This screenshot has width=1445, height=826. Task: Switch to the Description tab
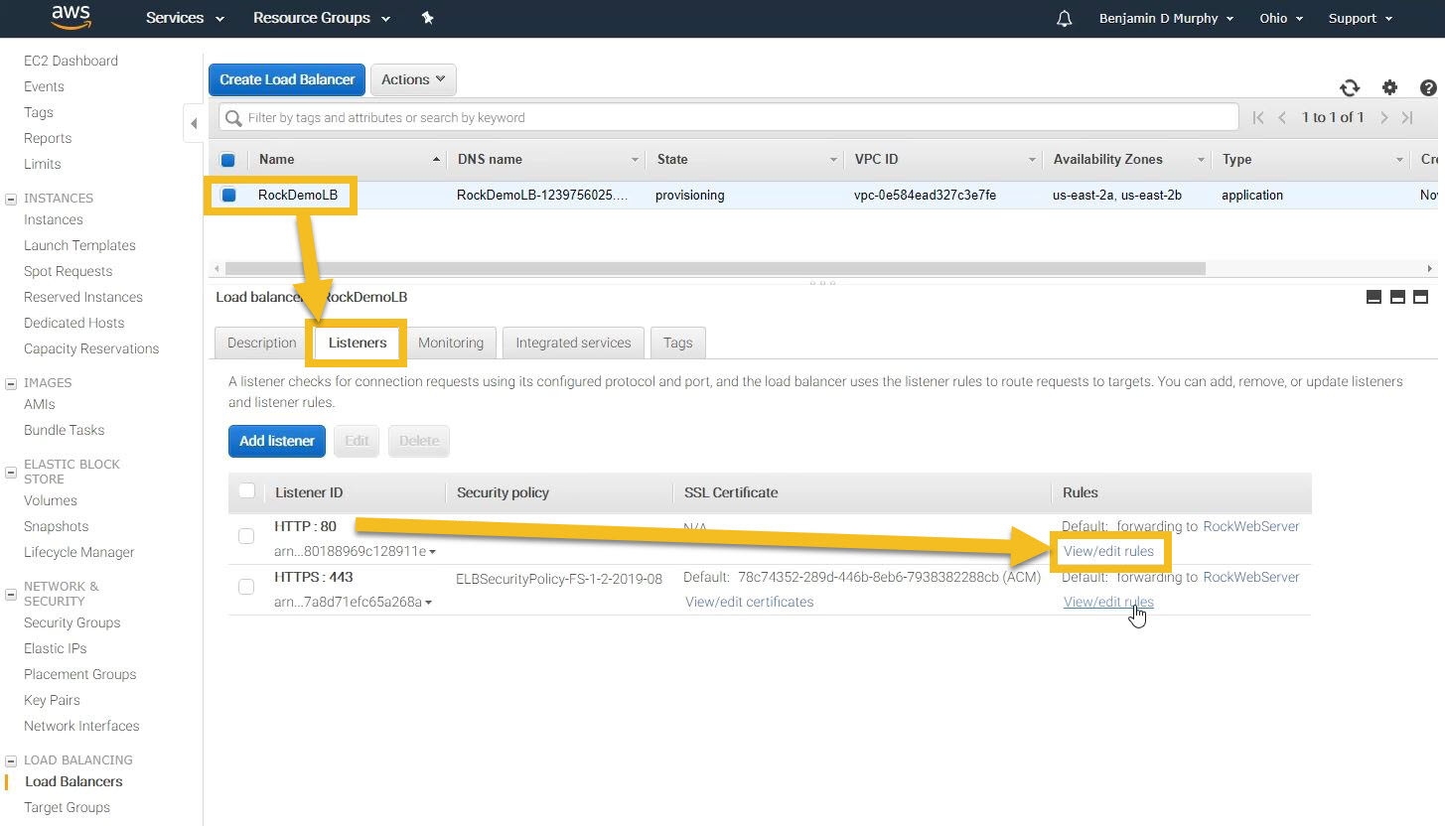coord(262,343)
